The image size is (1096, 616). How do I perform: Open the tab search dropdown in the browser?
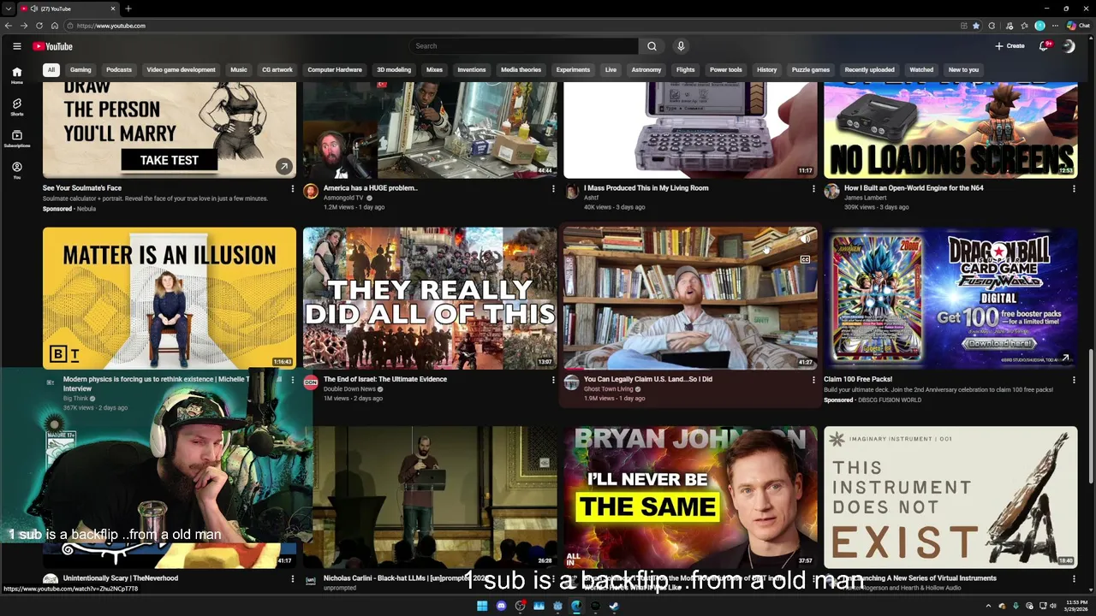[x=9, y=9]
